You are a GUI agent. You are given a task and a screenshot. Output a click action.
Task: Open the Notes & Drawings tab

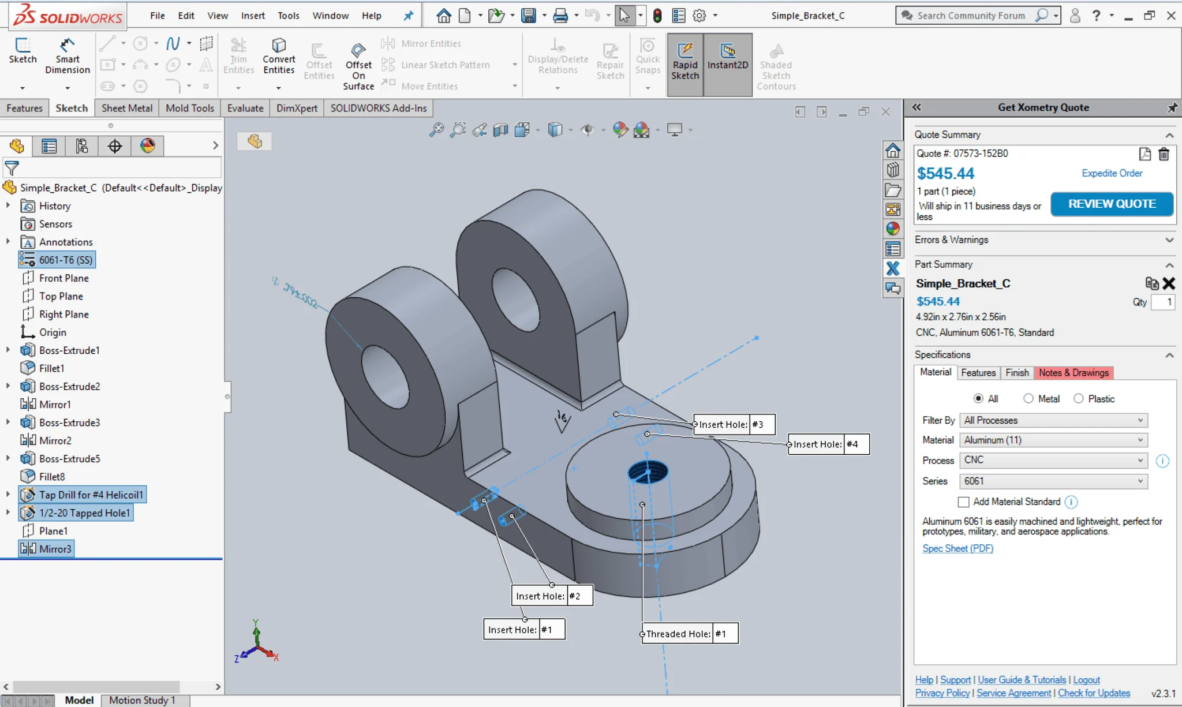[1073, 372]
